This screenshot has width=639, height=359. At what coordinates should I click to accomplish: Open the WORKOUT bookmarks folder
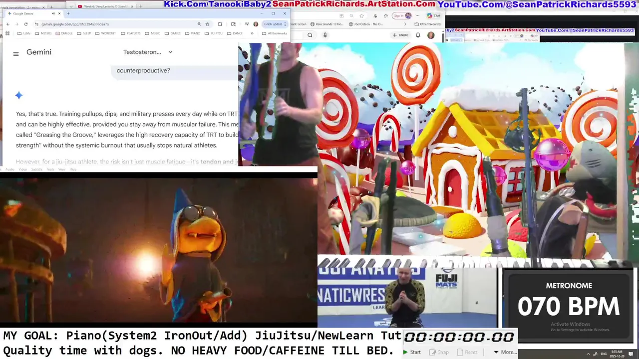coord(105,33)
